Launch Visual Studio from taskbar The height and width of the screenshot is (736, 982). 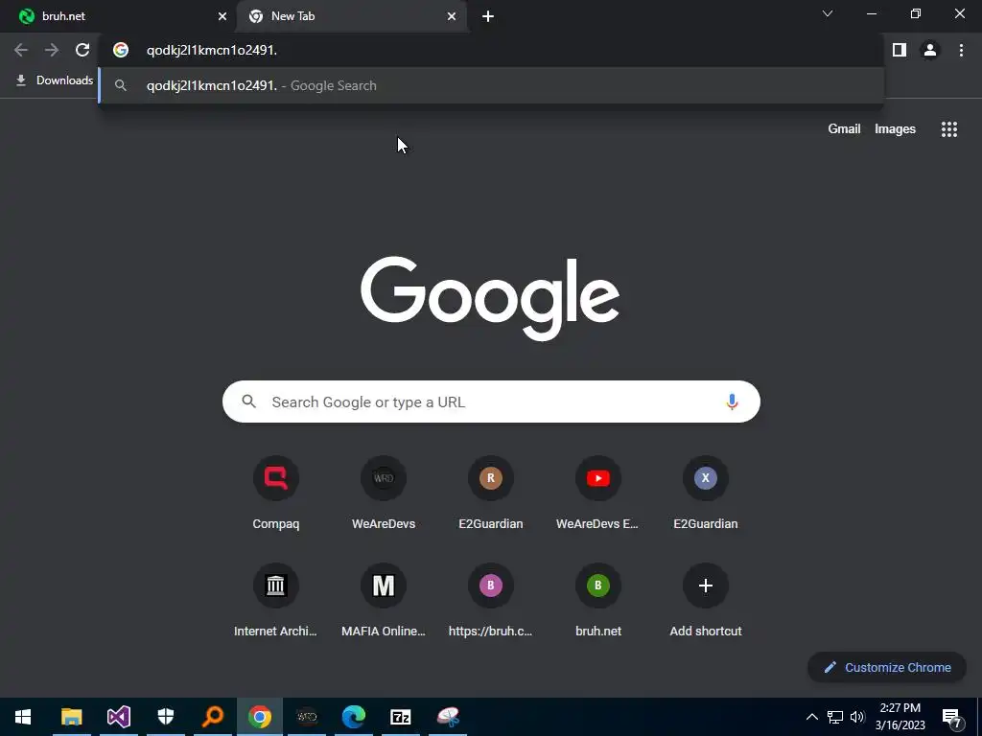(118, 717)
